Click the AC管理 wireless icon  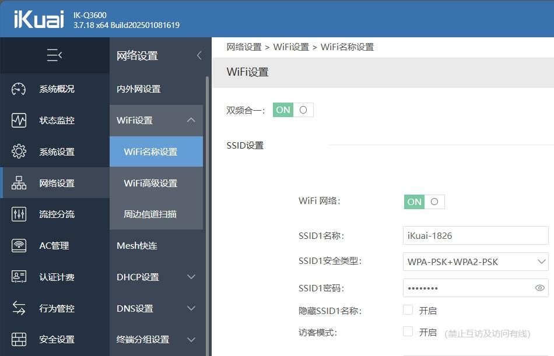tap(19, 245)
